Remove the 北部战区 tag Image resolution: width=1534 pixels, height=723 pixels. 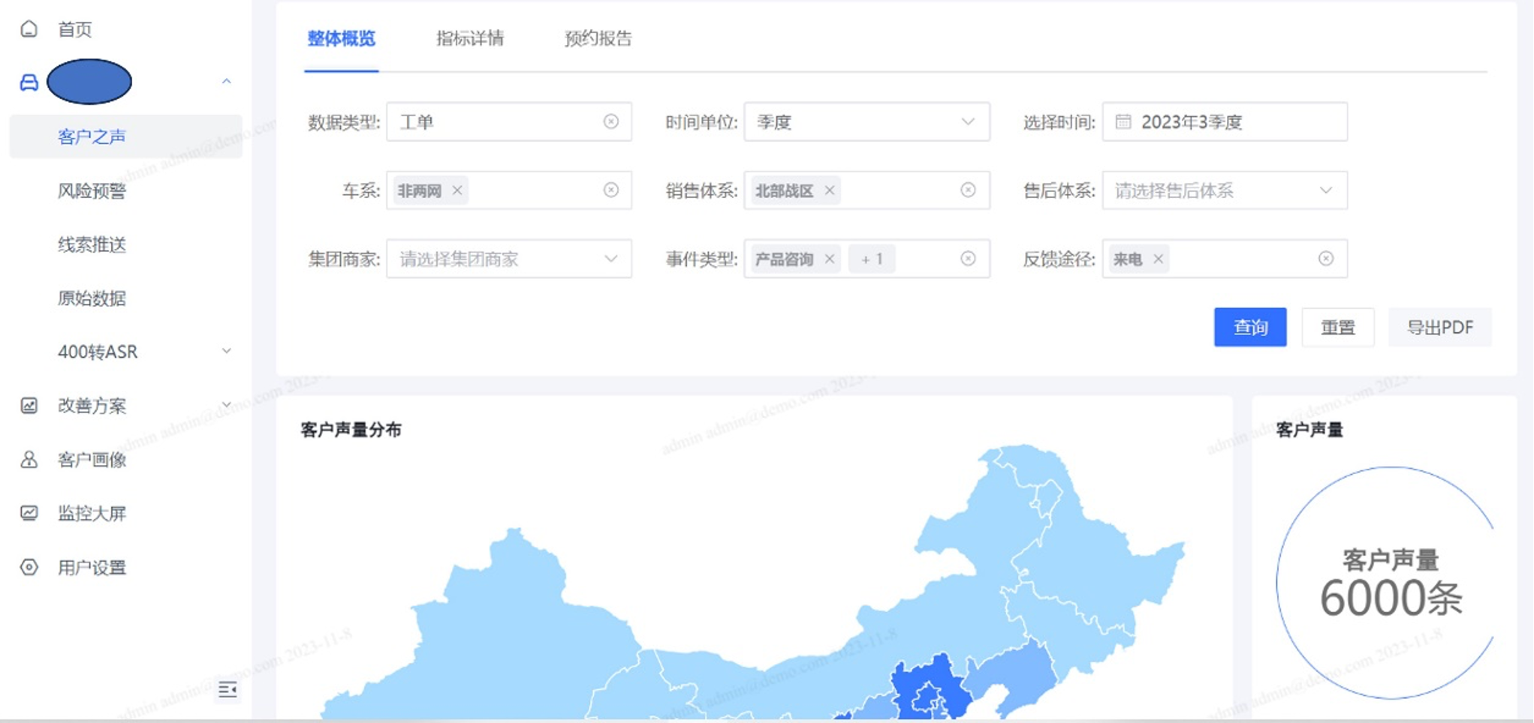(830, 190)
